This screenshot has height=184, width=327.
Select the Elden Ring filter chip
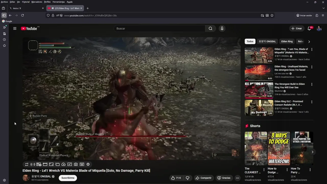point(287,41)
